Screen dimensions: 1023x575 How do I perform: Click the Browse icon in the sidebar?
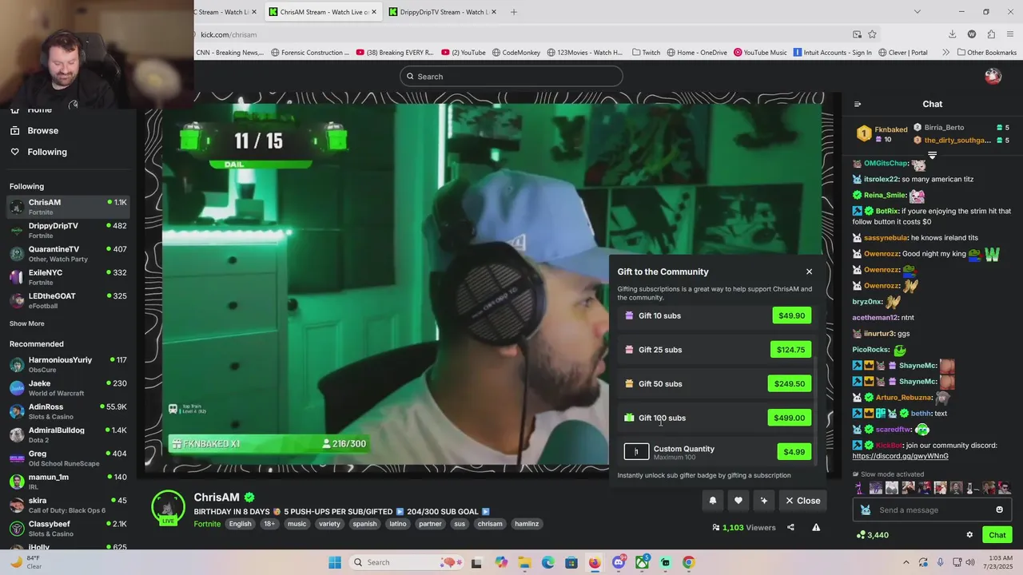[14, 130]
